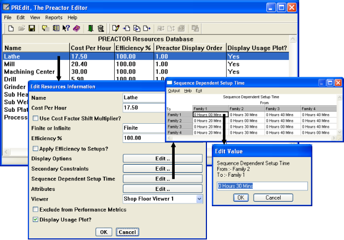Viewport: 344px width, 240px height.
Task: Click the What's This help cursor icon
Action: (66, 28)
